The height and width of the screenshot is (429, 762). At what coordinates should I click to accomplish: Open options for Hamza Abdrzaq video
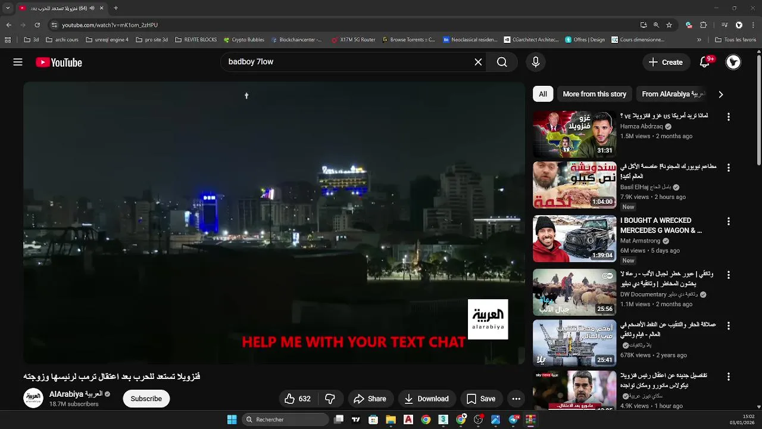[x=728, y=117]
